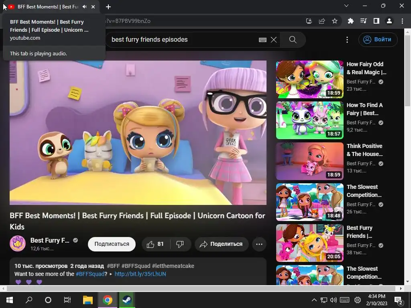
Task: Click the Войти sign-in button
Action: [x=378, y=40]
